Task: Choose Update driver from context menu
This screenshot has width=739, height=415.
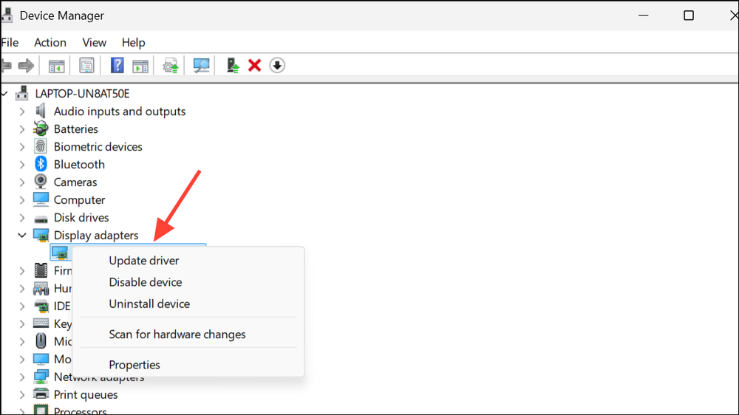Action: tap(144, 261)
